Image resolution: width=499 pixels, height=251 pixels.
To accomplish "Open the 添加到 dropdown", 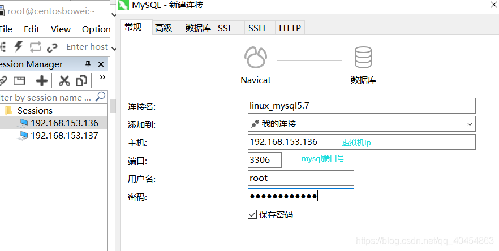I will coord(470,124).
